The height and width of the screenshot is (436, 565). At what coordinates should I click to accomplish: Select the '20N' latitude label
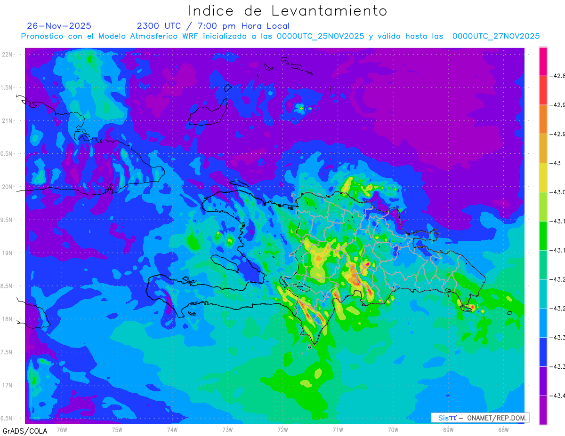pyautogui.click(x=8, y=187)
